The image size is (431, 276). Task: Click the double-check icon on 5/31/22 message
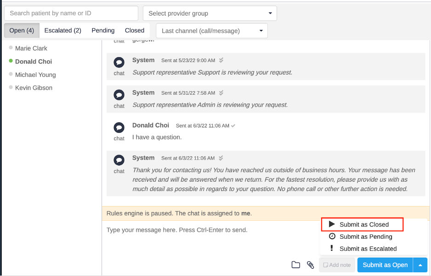(x=221, y=93)
